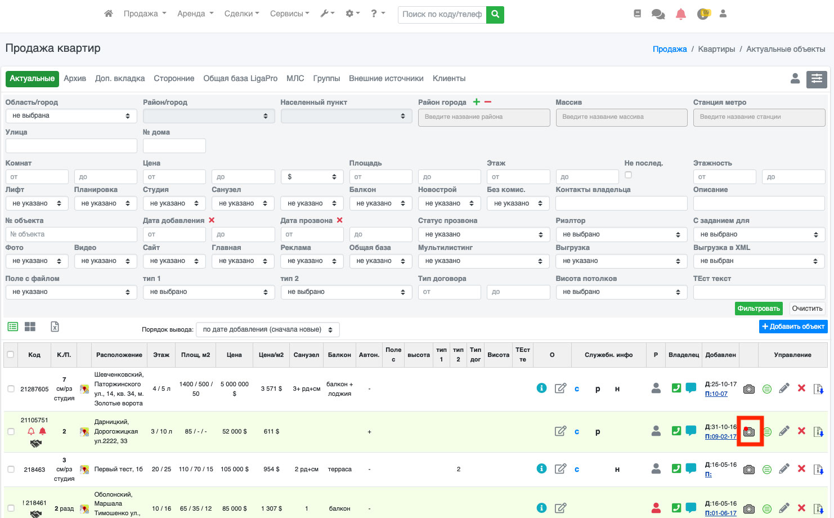Image resolution: width=834 pixels, height=518 pixels.
Task: Open the chat messages icon in header
Action: 658,14
